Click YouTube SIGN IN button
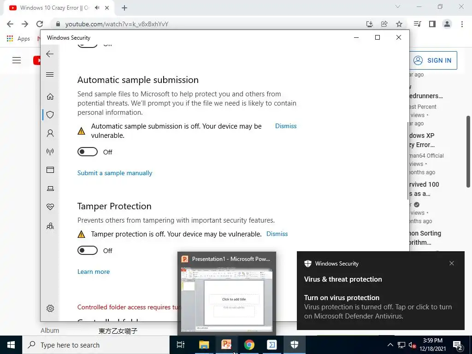Image resolution: width=472 pixels, height=354 pixels. 433,60
